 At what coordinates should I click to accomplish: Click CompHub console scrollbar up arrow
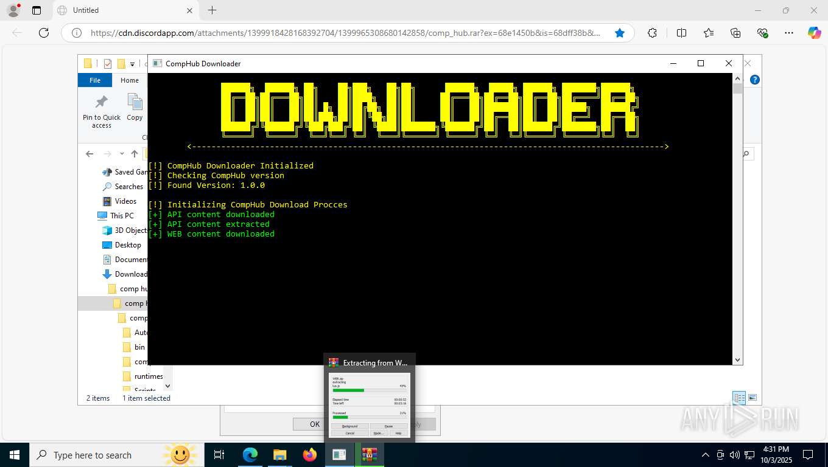pos(738,78)
